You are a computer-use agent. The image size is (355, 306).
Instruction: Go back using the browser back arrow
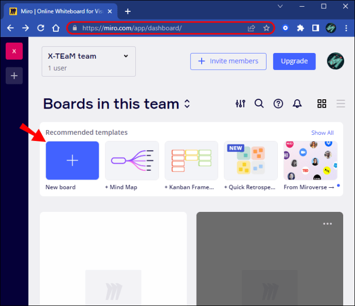(x=10, y=28)
